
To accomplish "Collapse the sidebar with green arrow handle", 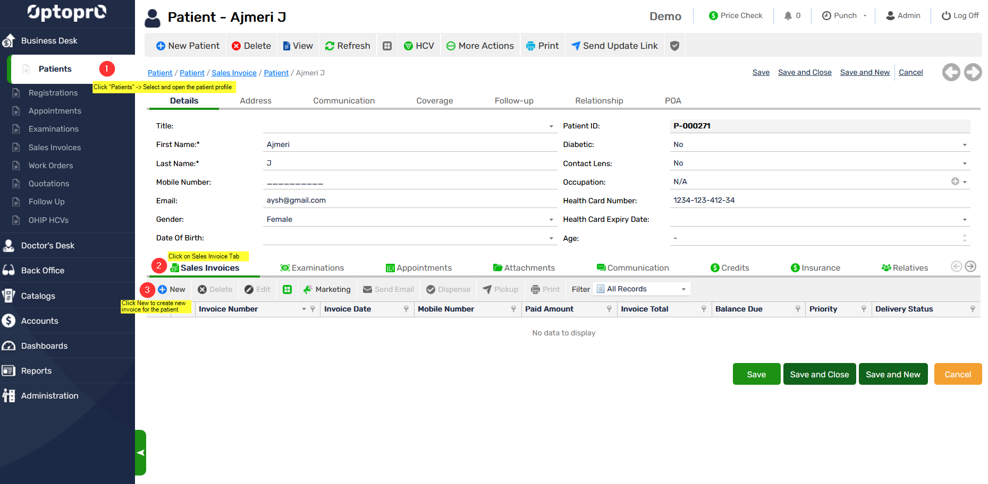I will (140, 453).
